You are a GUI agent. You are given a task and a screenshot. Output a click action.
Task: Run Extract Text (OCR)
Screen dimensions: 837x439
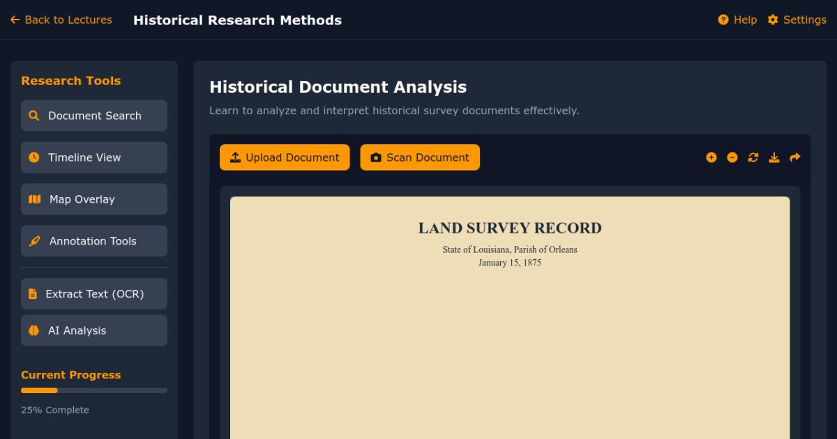tap(94, 294)
